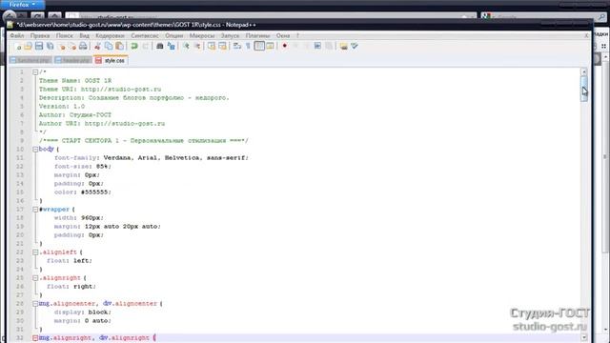Open the Запуск menu
Screen dimensions: 610x343
[230, 35]
